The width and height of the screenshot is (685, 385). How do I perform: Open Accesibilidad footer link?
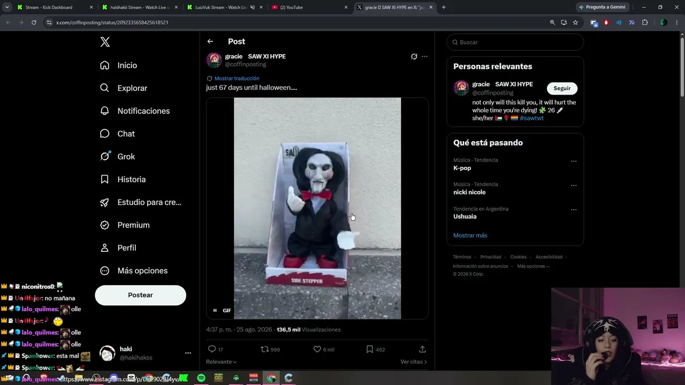click(x=549, y=257)
